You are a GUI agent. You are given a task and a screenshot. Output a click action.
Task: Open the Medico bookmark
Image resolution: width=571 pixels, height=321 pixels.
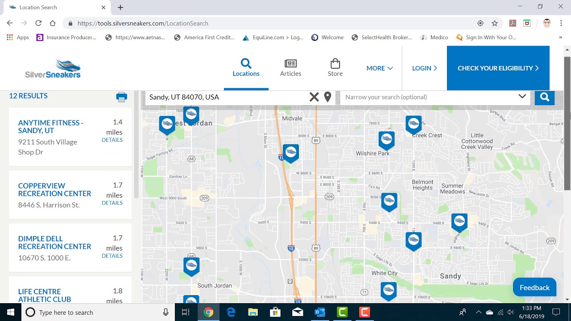click(x=434, y=37)
